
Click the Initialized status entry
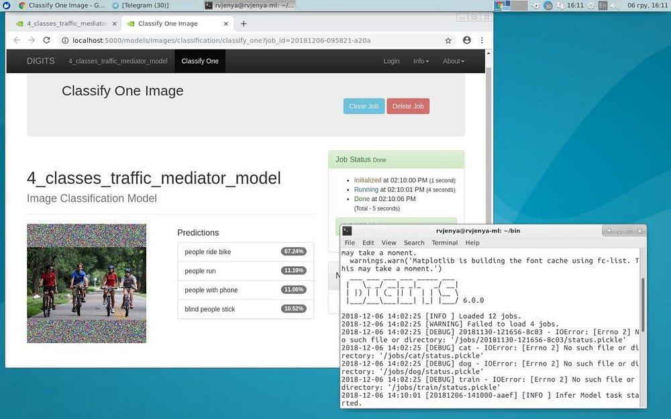tap(405, 180)
